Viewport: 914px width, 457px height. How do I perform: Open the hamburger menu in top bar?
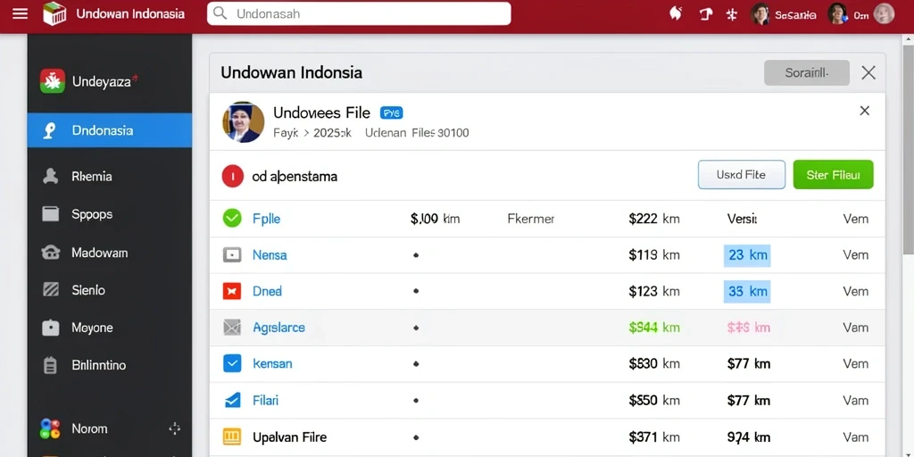point(20,13)
